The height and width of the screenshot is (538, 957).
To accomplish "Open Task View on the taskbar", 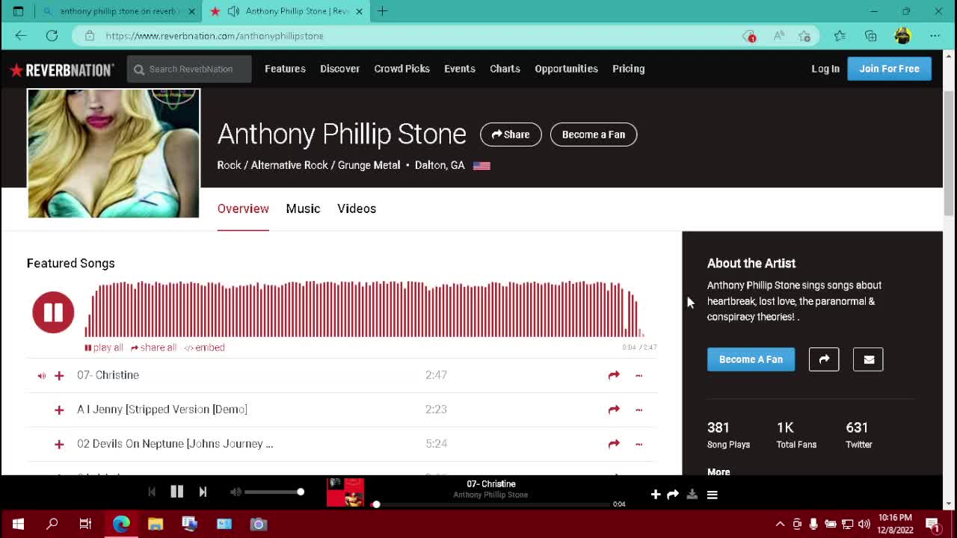I will pos(85,524).
